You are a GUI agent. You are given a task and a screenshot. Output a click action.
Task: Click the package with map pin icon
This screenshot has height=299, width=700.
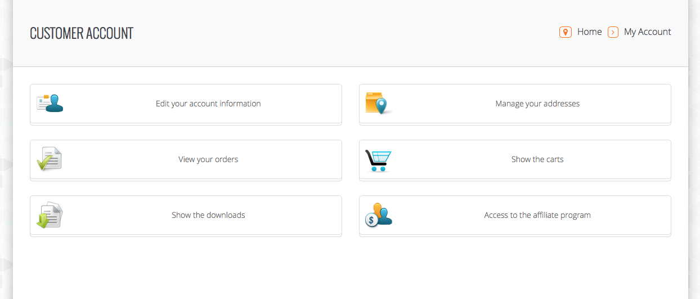click(x=378, y=104)
